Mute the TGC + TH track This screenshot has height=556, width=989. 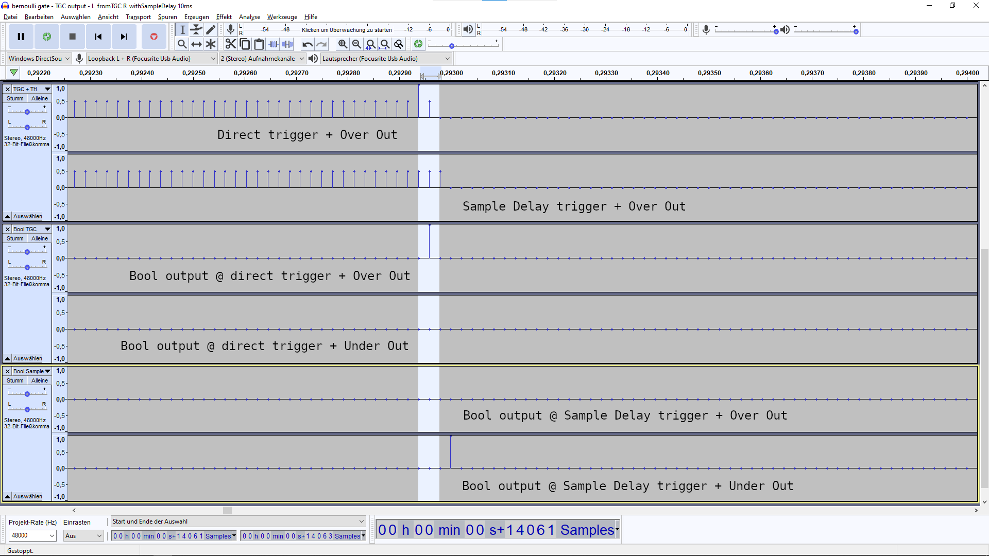coord(15,98)
